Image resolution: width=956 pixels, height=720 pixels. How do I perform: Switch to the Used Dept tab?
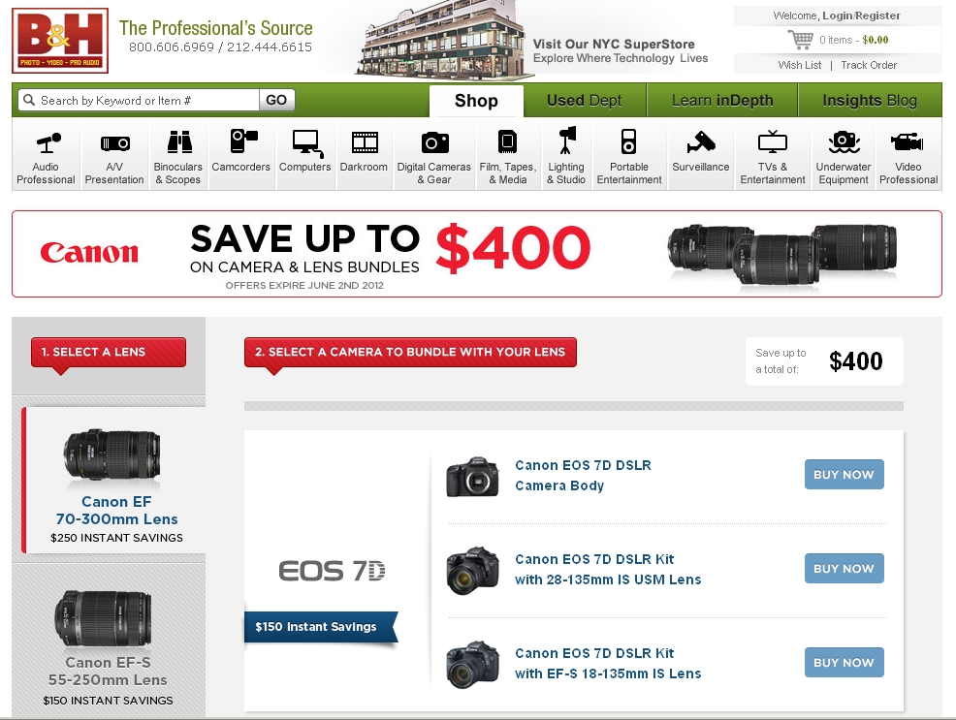point(584,101)
